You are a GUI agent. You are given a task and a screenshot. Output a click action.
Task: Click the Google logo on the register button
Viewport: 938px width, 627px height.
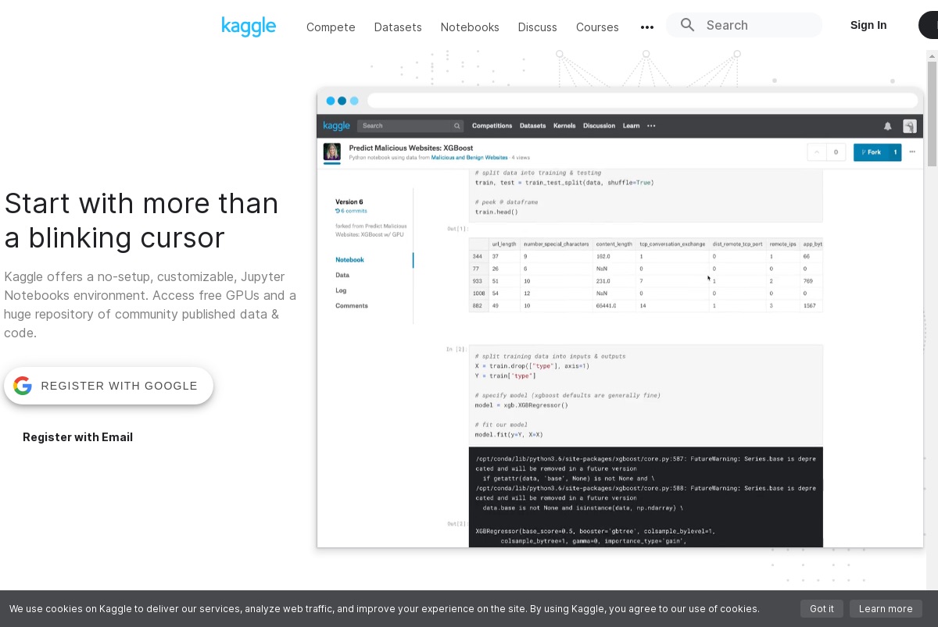pos(23,386)
